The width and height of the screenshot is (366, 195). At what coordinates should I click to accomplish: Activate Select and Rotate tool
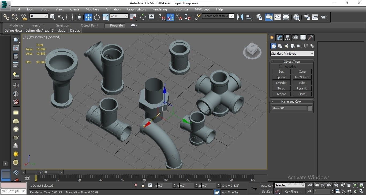97,17
